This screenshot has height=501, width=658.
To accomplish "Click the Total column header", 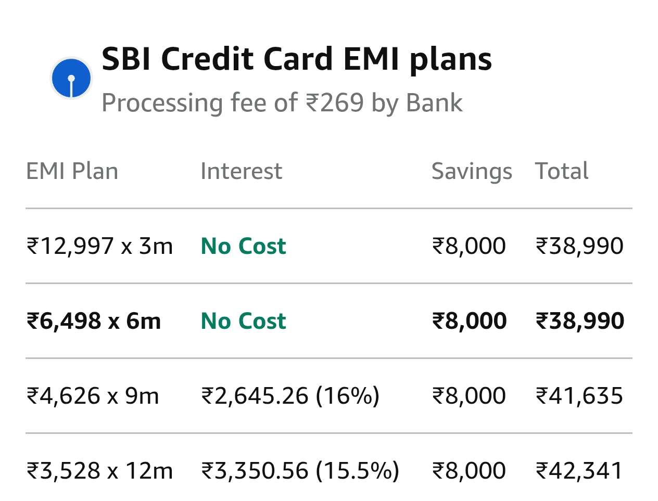I will (562, 171).
